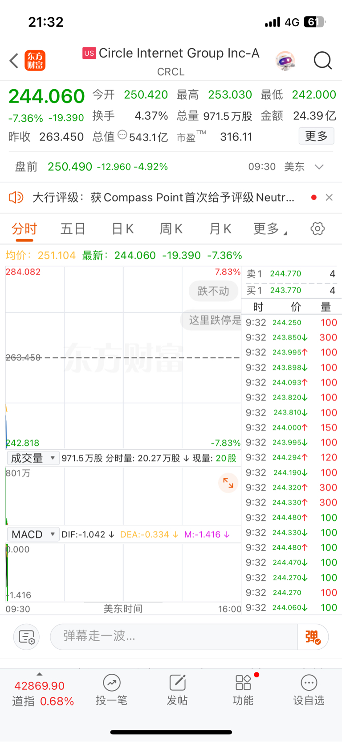Screen dimensions: 342x742
Task: Expand the Dow index ticker arrow
Action: point(39,674)
